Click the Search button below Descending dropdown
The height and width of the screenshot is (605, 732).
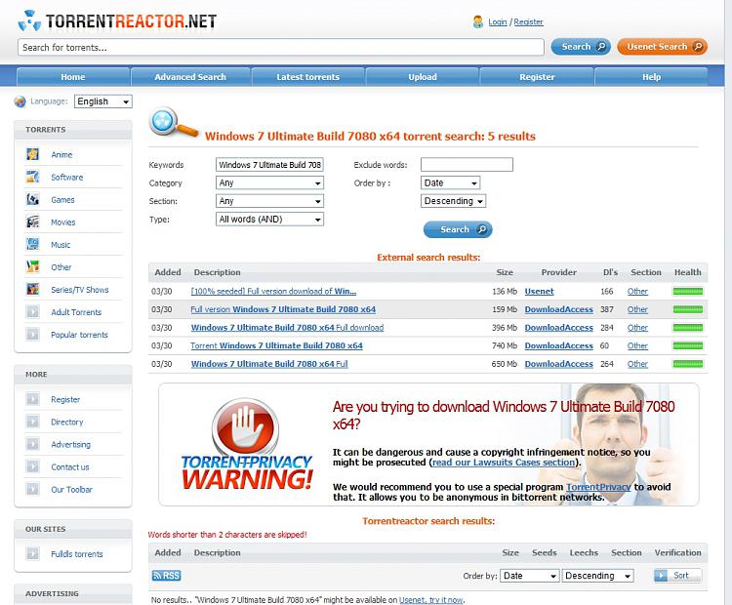(x=458, y=229)
